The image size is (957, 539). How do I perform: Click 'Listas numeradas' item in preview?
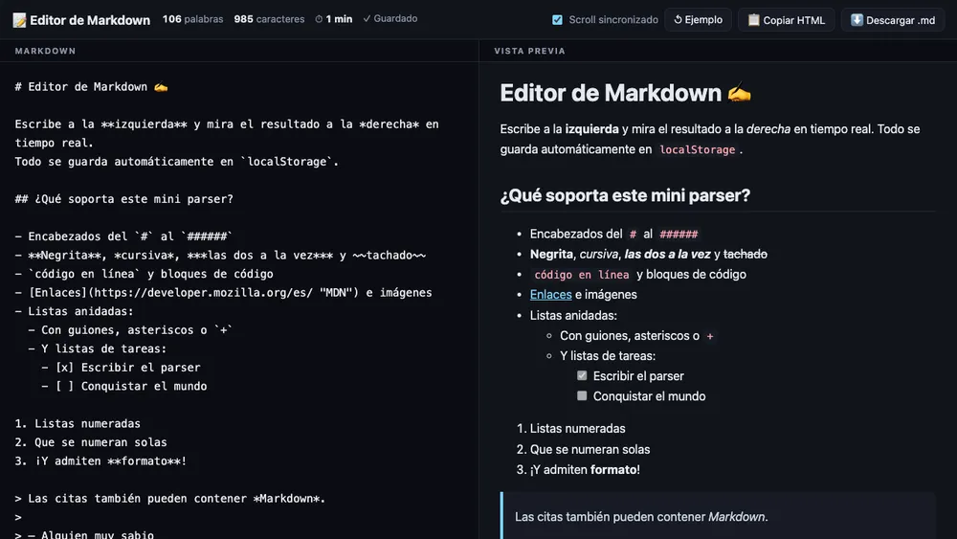(x=577, y=429)
